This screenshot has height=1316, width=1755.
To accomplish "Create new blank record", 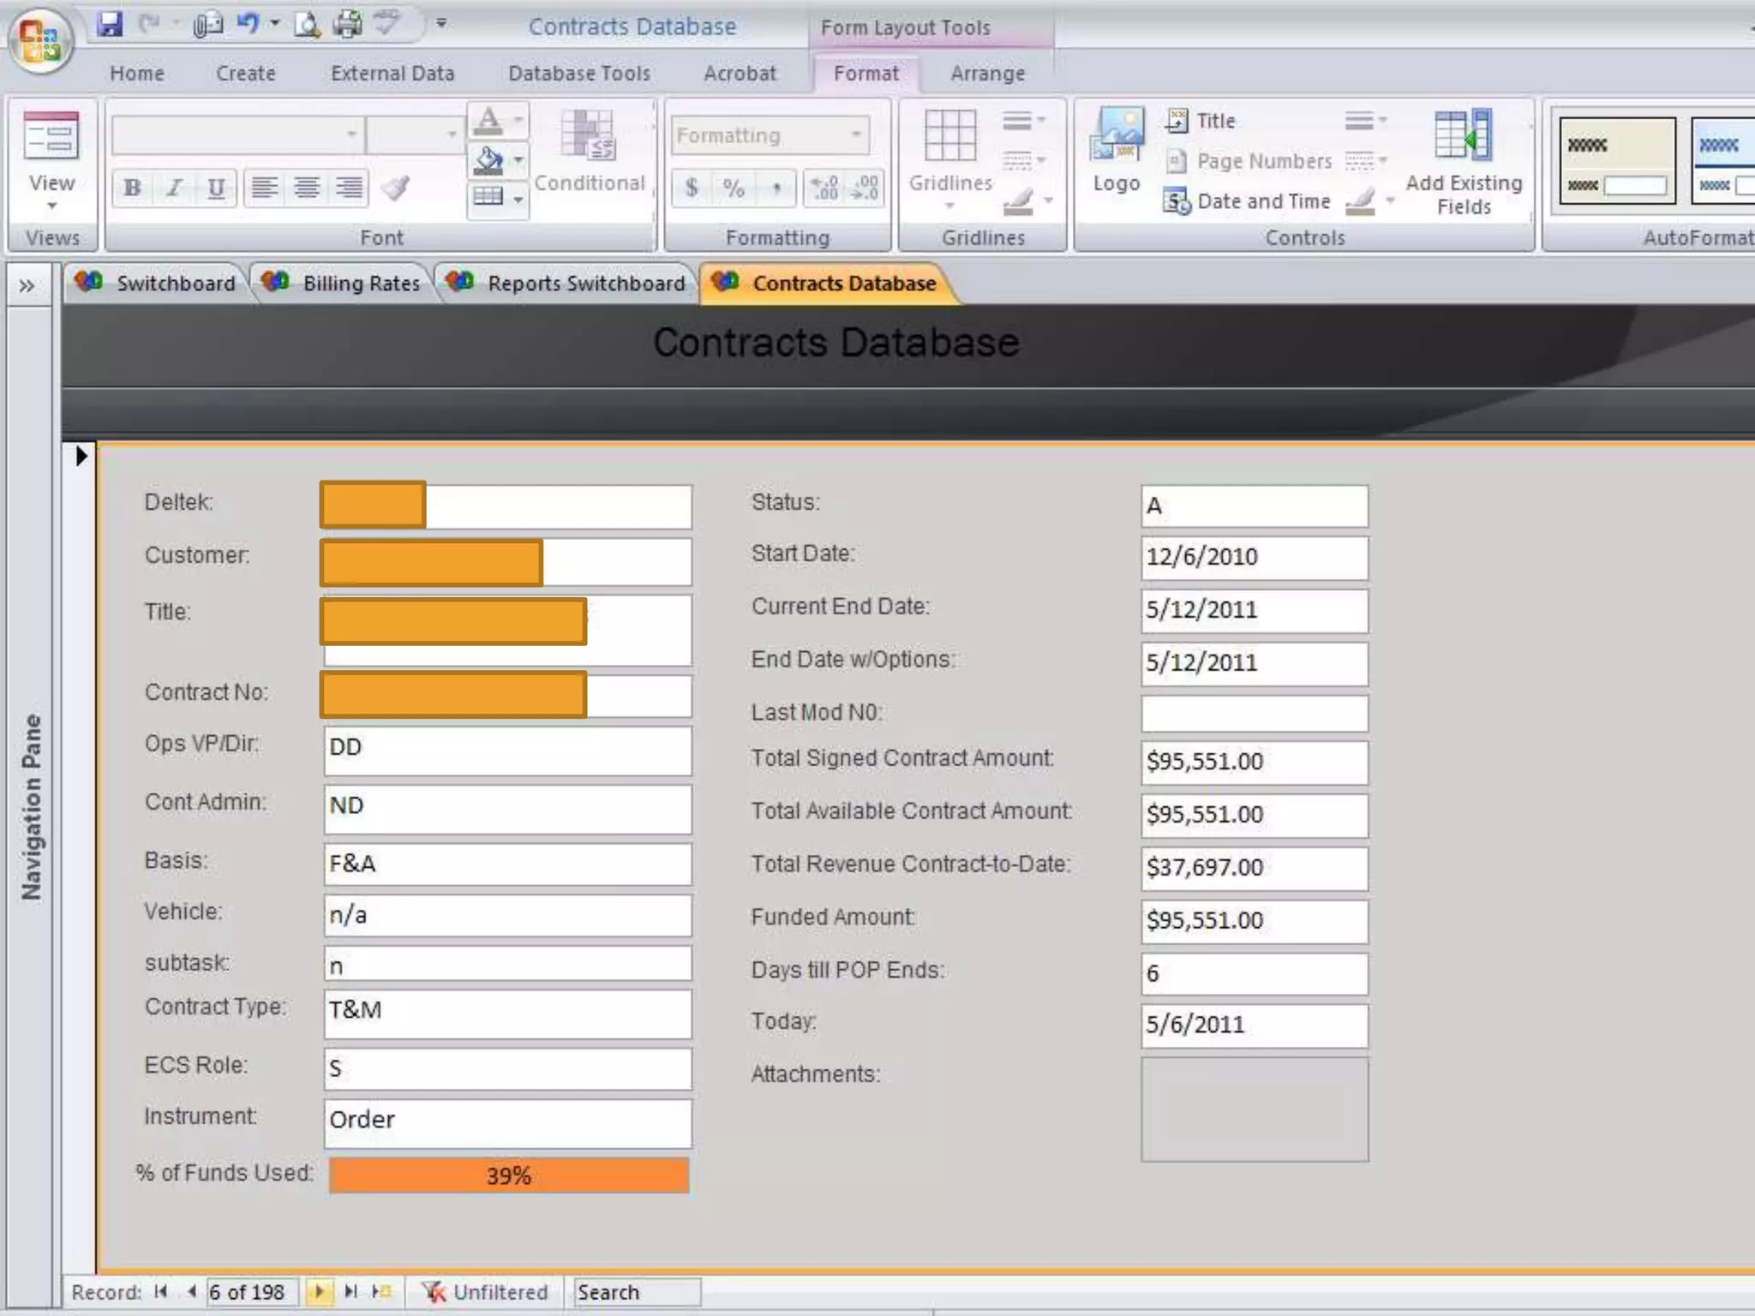I will (381, 1291).
